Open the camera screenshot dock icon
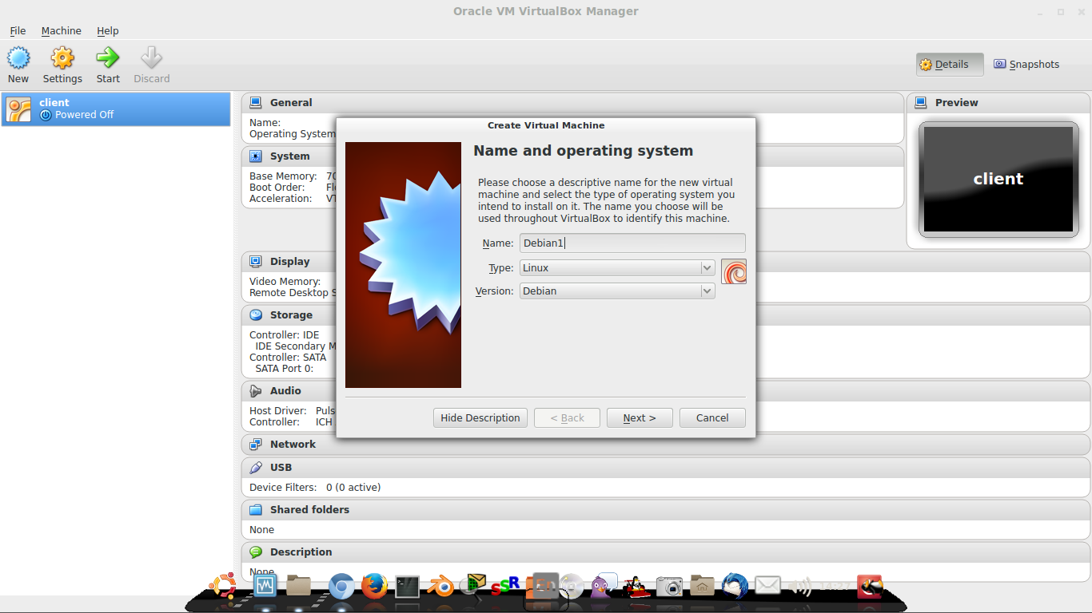Image resolution: width=1092 pixels, height=613 pixels. click(670, 587)
